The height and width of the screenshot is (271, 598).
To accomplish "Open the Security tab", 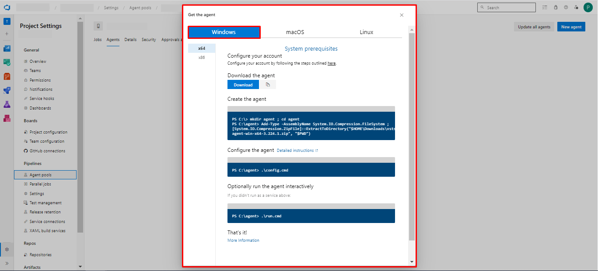I will click(149, 40).
